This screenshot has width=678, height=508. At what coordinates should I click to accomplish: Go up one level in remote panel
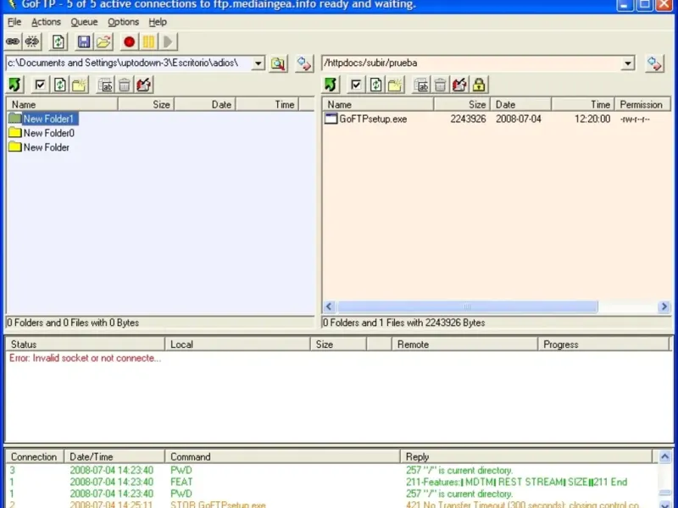pos(331,85)
